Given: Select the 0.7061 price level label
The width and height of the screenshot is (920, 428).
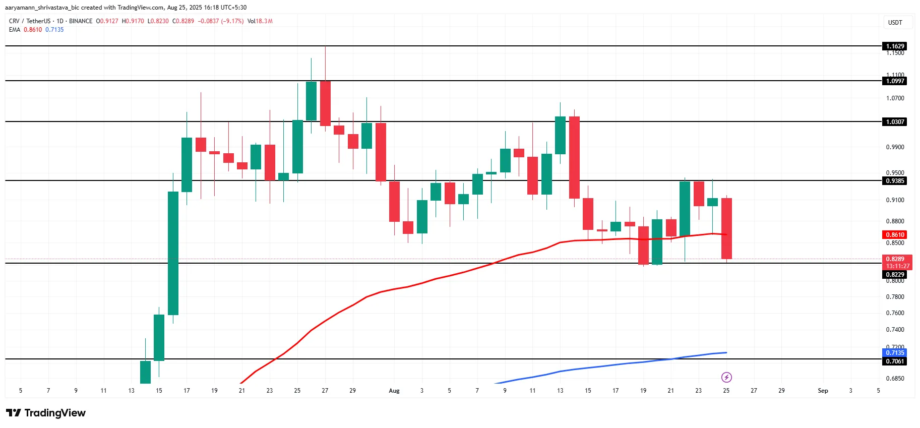Looking at the screenshot, I should click(895, 361).
